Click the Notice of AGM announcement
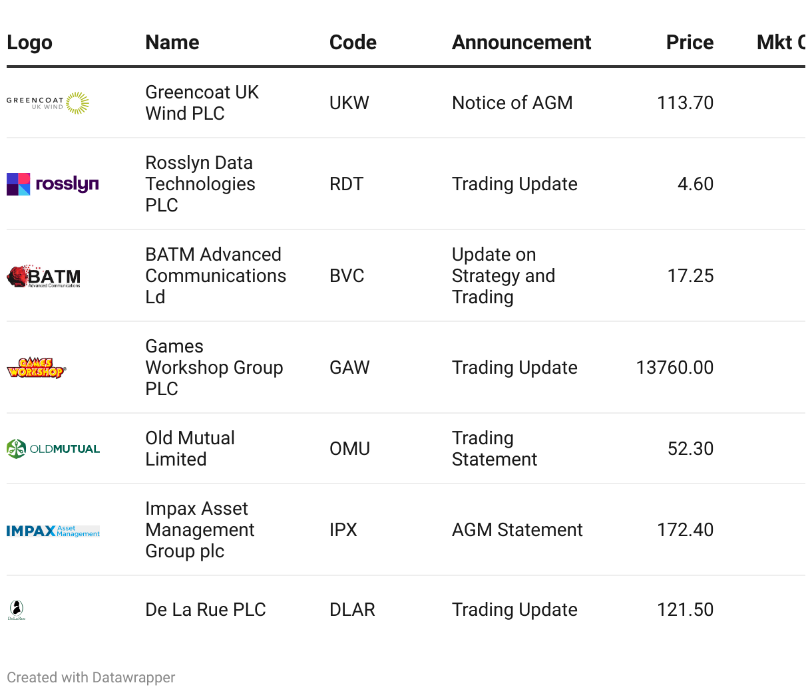Screen dimensions: 812x693 coord(512,103)
